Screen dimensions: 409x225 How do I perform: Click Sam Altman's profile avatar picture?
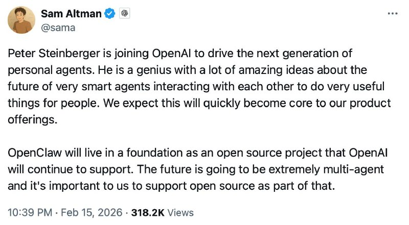pos(21,20)
